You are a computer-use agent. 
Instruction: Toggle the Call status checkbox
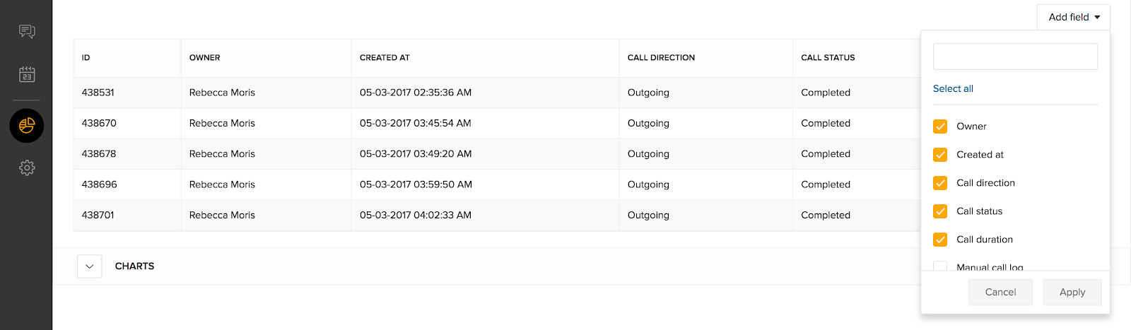tap(940, 211)
